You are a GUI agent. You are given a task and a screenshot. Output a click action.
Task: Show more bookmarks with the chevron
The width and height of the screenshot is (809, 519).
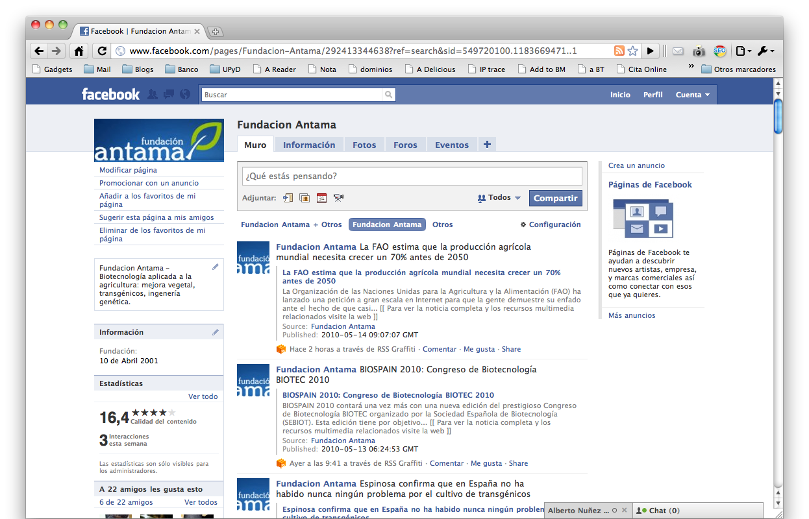pyautogui.click(x=691, y=67)
